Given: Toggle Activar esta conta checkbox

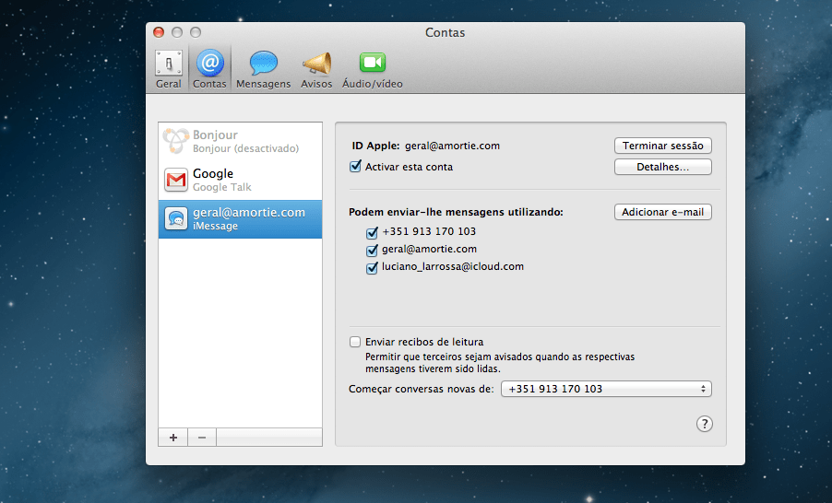Looking at the screenshot, I should tap(355, 167).
